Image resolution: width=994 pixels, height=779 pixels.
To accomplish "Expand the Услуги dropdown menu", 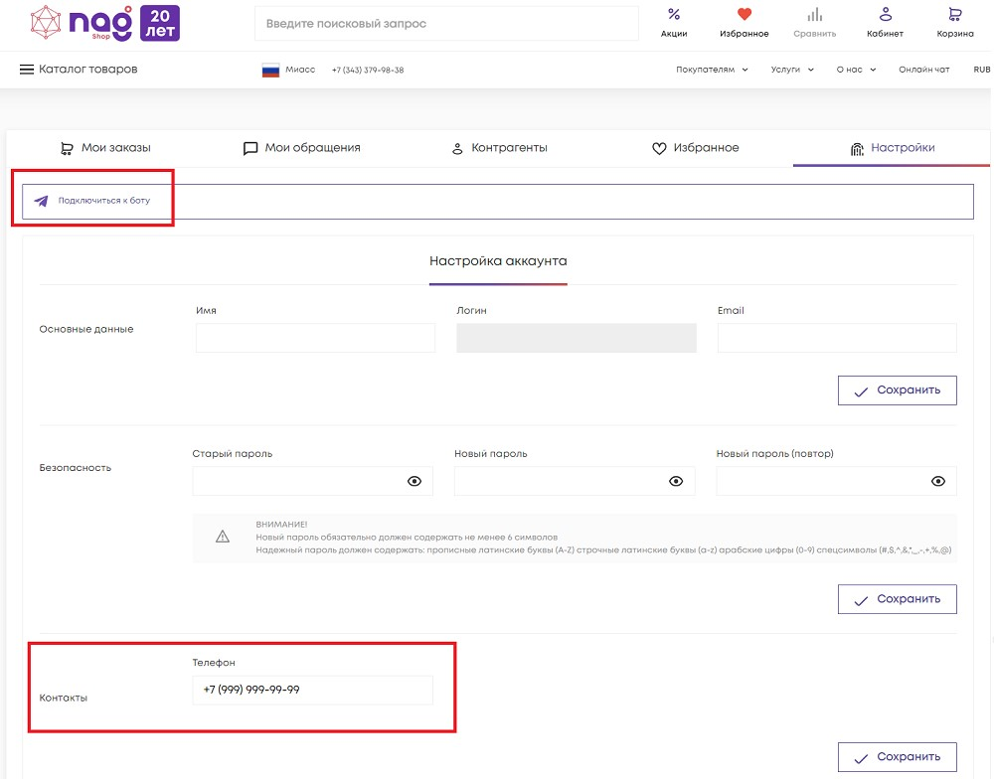I will coord(792,70).
